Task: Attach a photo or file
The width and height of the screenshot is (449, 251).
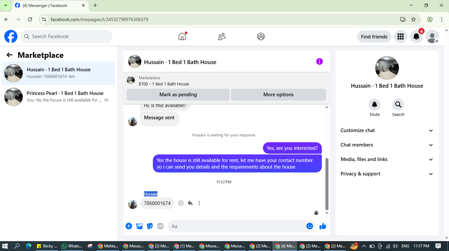Action: (139, 226)
